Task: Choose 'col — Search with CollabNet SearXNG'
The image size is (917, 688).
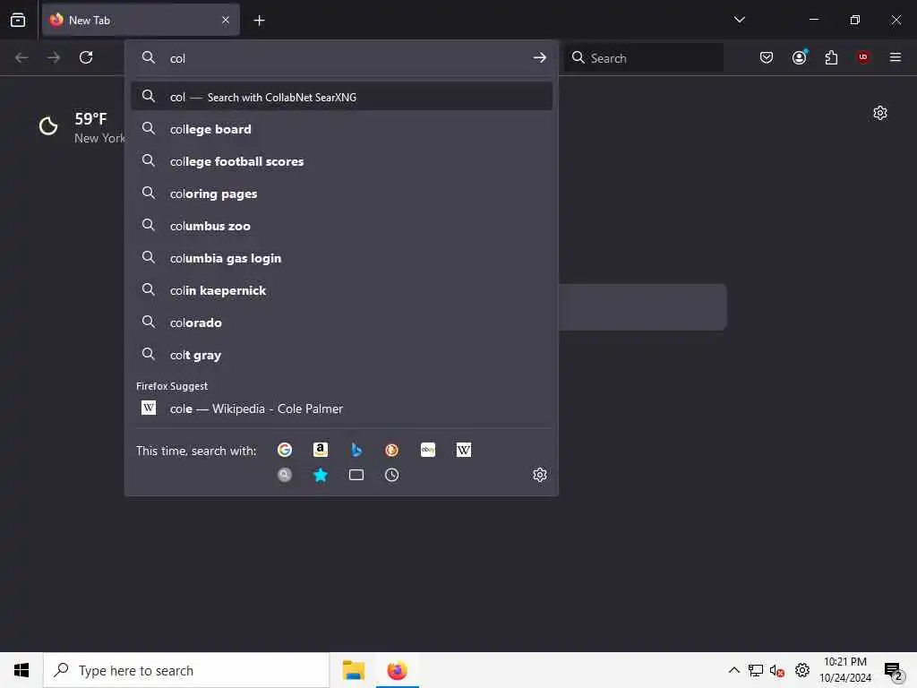Action: click(341, 97)
